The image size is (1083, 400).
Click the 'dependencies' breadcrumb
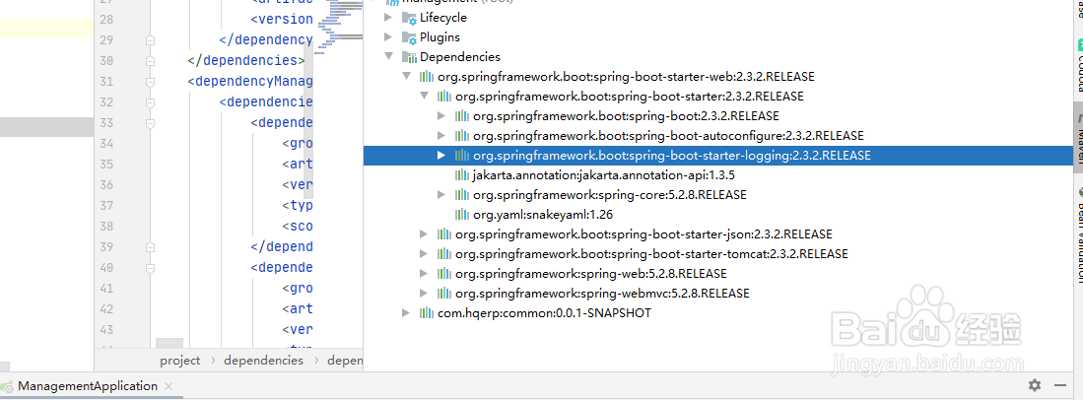[x=263, y=360]
